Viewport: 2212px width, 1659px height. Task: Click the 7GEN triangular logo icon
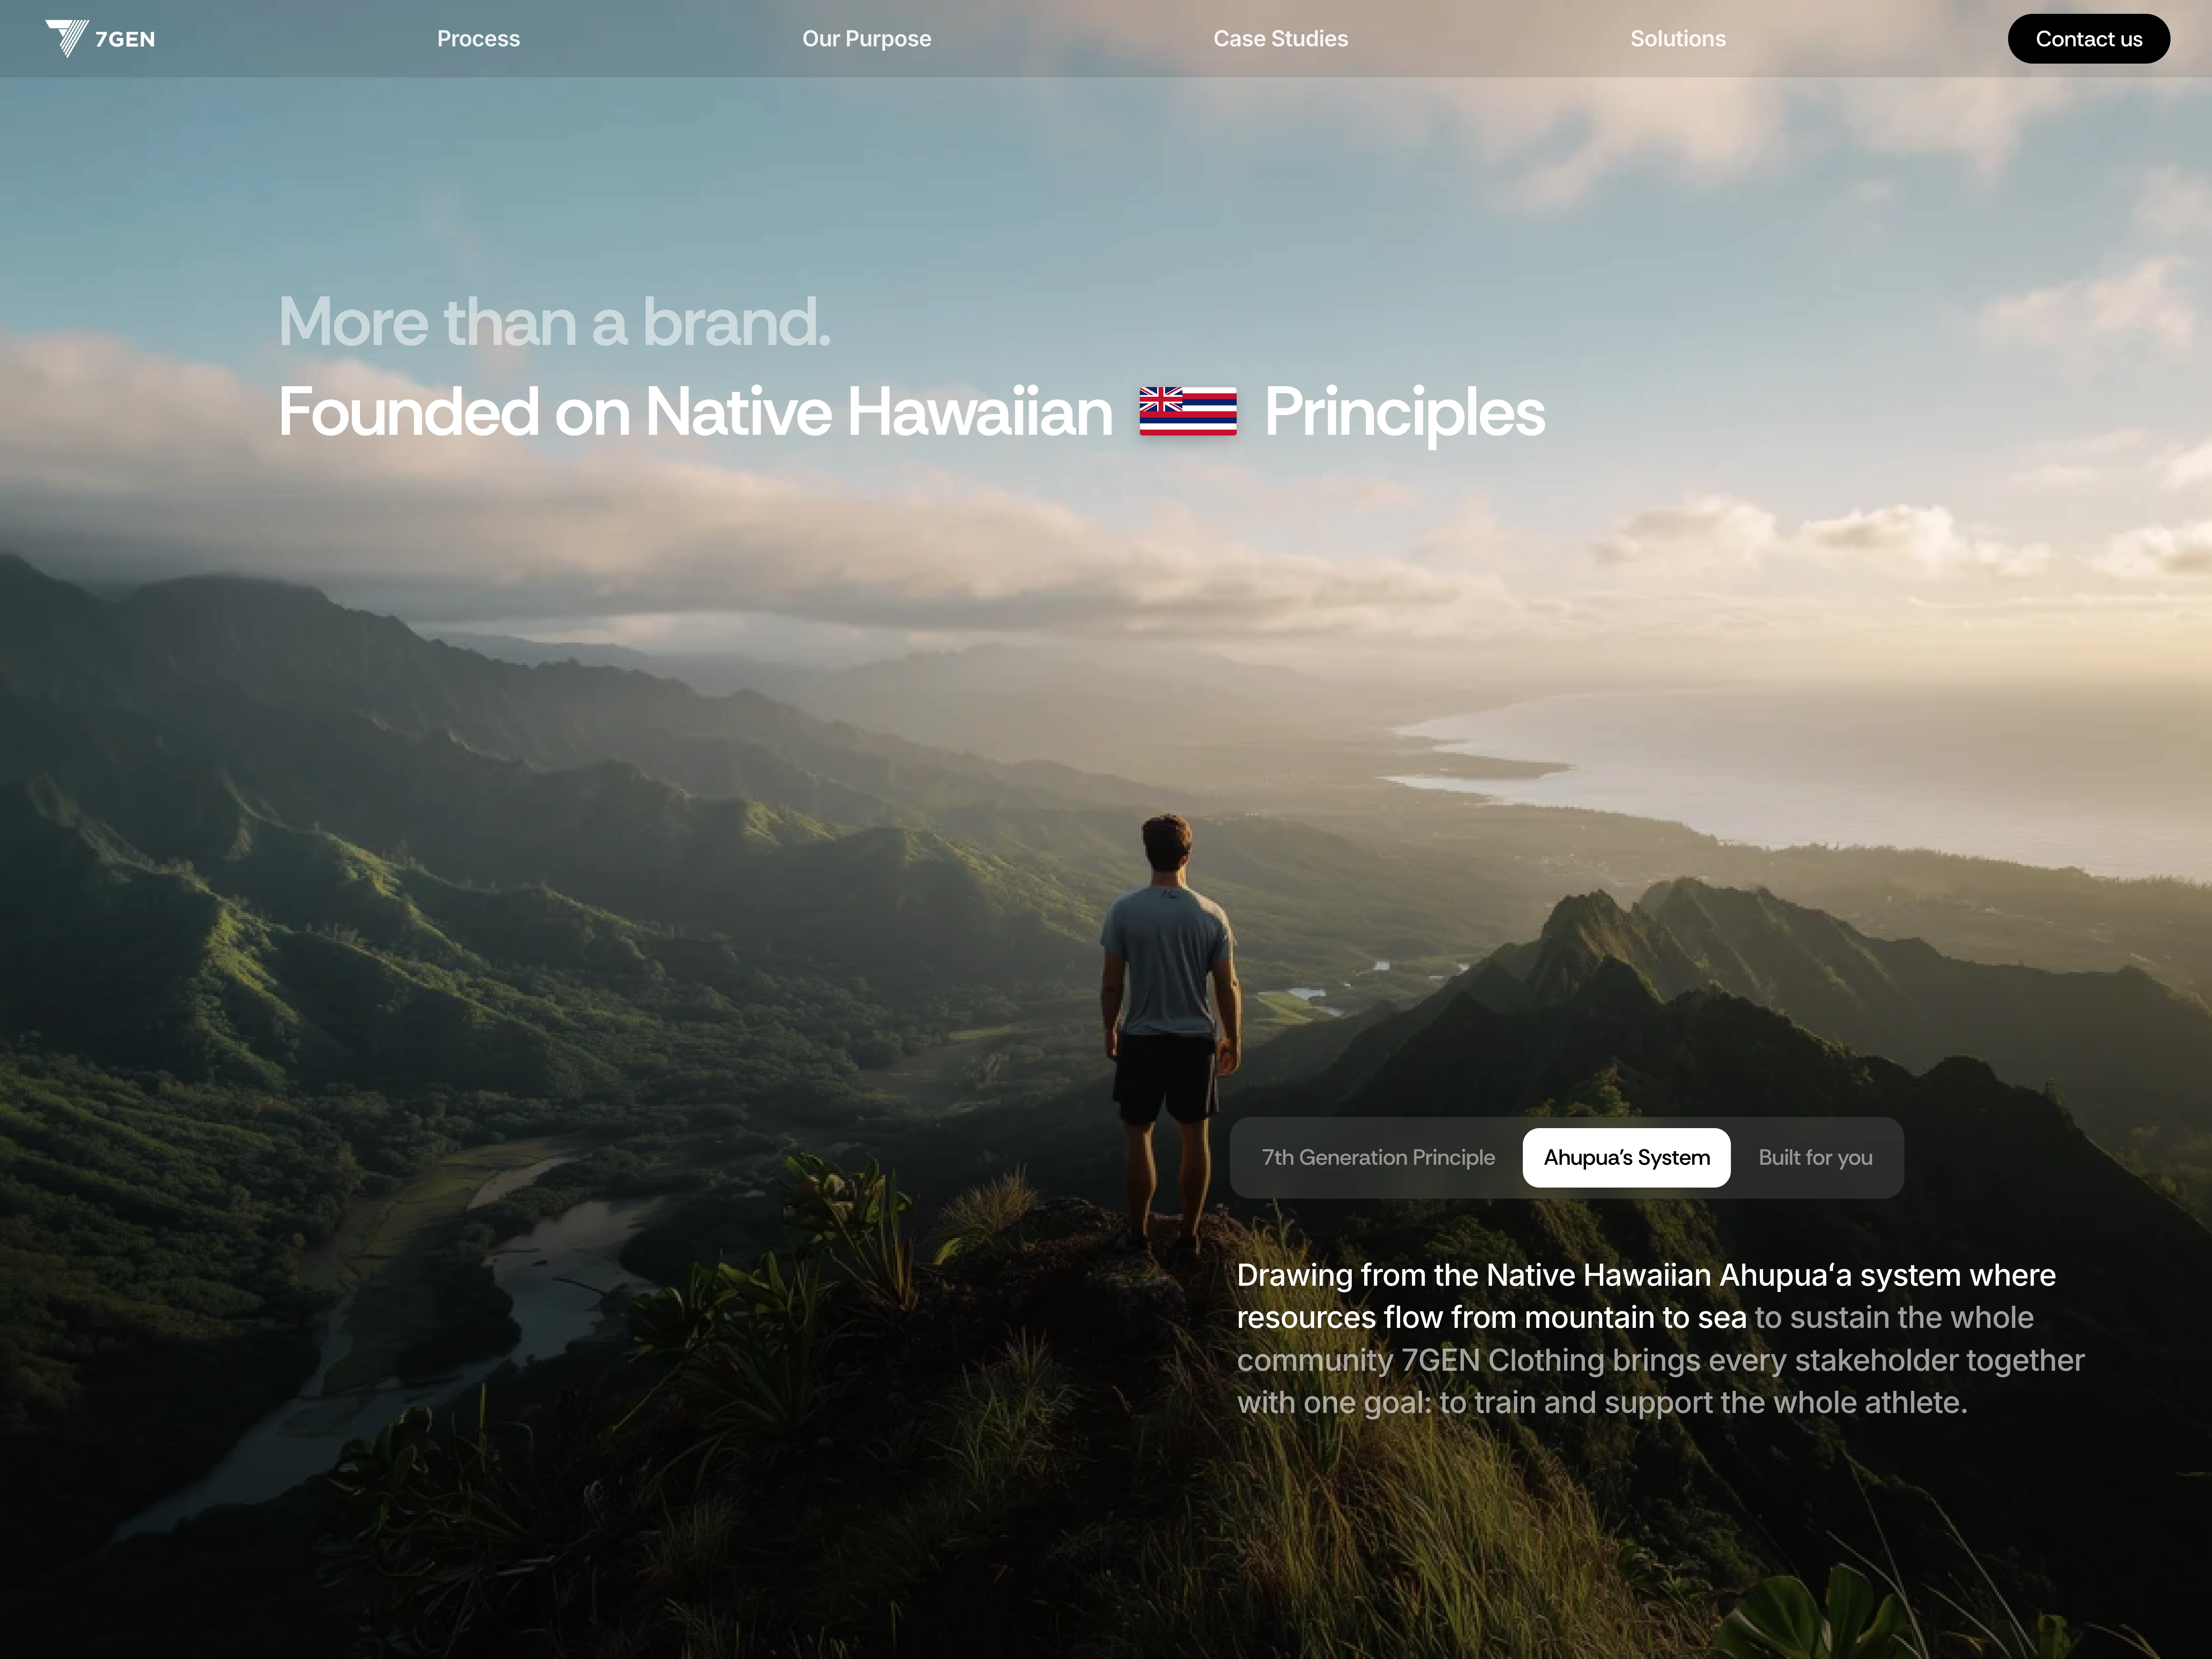67,38
